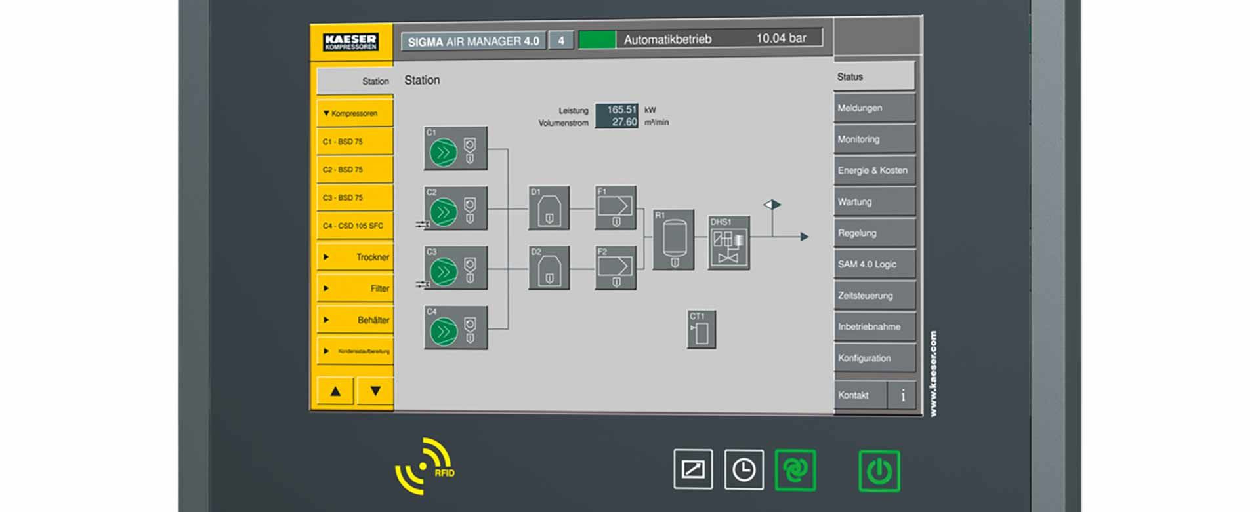Click the Volumenstrom 27.60 value
The image size is (1260, 512).
tap(616, 122)
